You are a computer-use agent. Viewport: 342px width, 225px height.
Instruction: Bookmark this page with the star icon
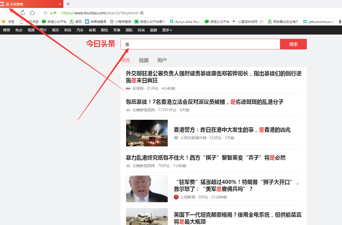46,13
